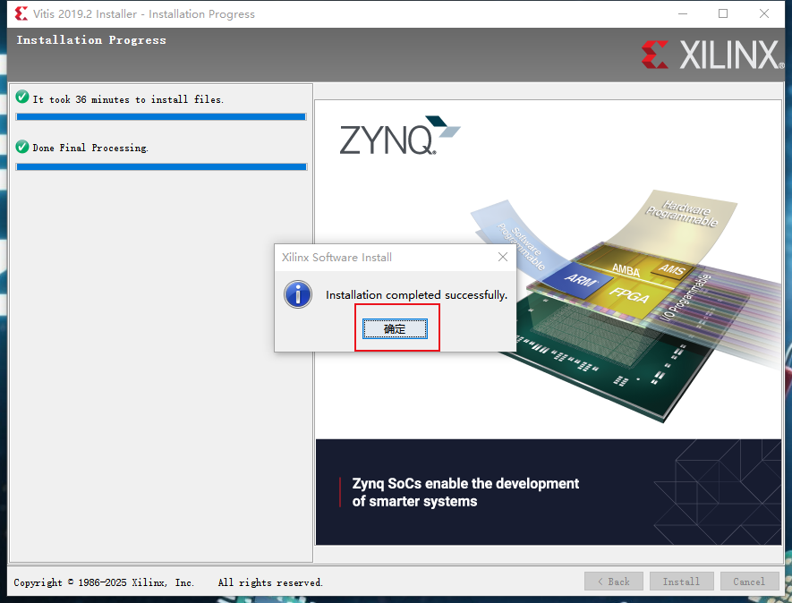Click the file installation progress bar
This screenshot has width=792, height=603.
[x=161, y=116]
